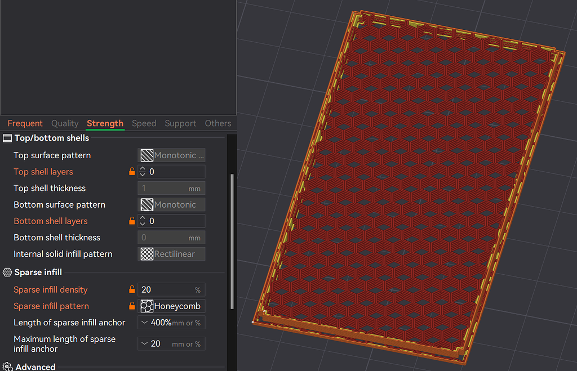Click the Rectilinear pattern icon
Screen dimensions: 577x371
point(147,254)
